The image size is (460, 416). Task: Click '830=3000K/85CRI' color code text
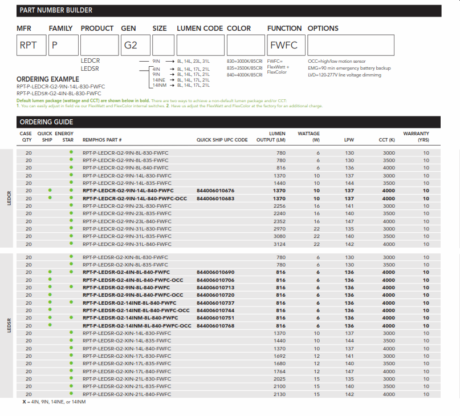(245, 62)
